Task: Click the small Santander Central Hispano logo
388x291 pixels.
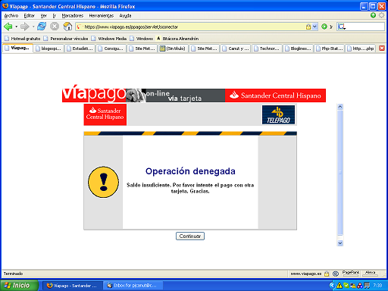Action: pos(105,114)
